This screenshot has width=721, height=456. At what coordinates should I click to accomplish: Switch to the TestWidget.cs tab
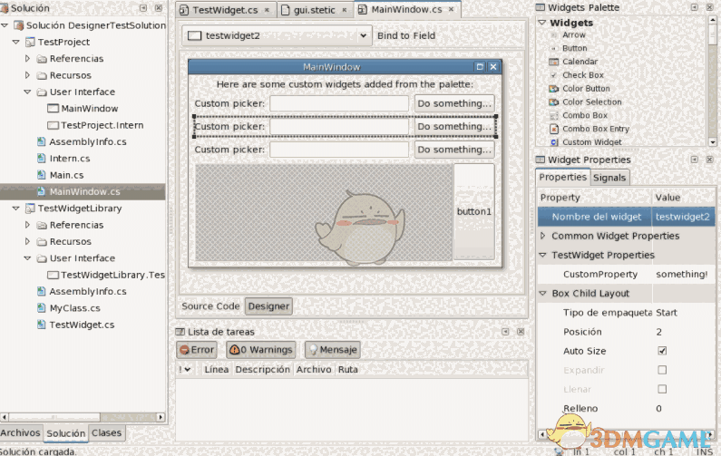pyautogui.click(x=225, y=10)
